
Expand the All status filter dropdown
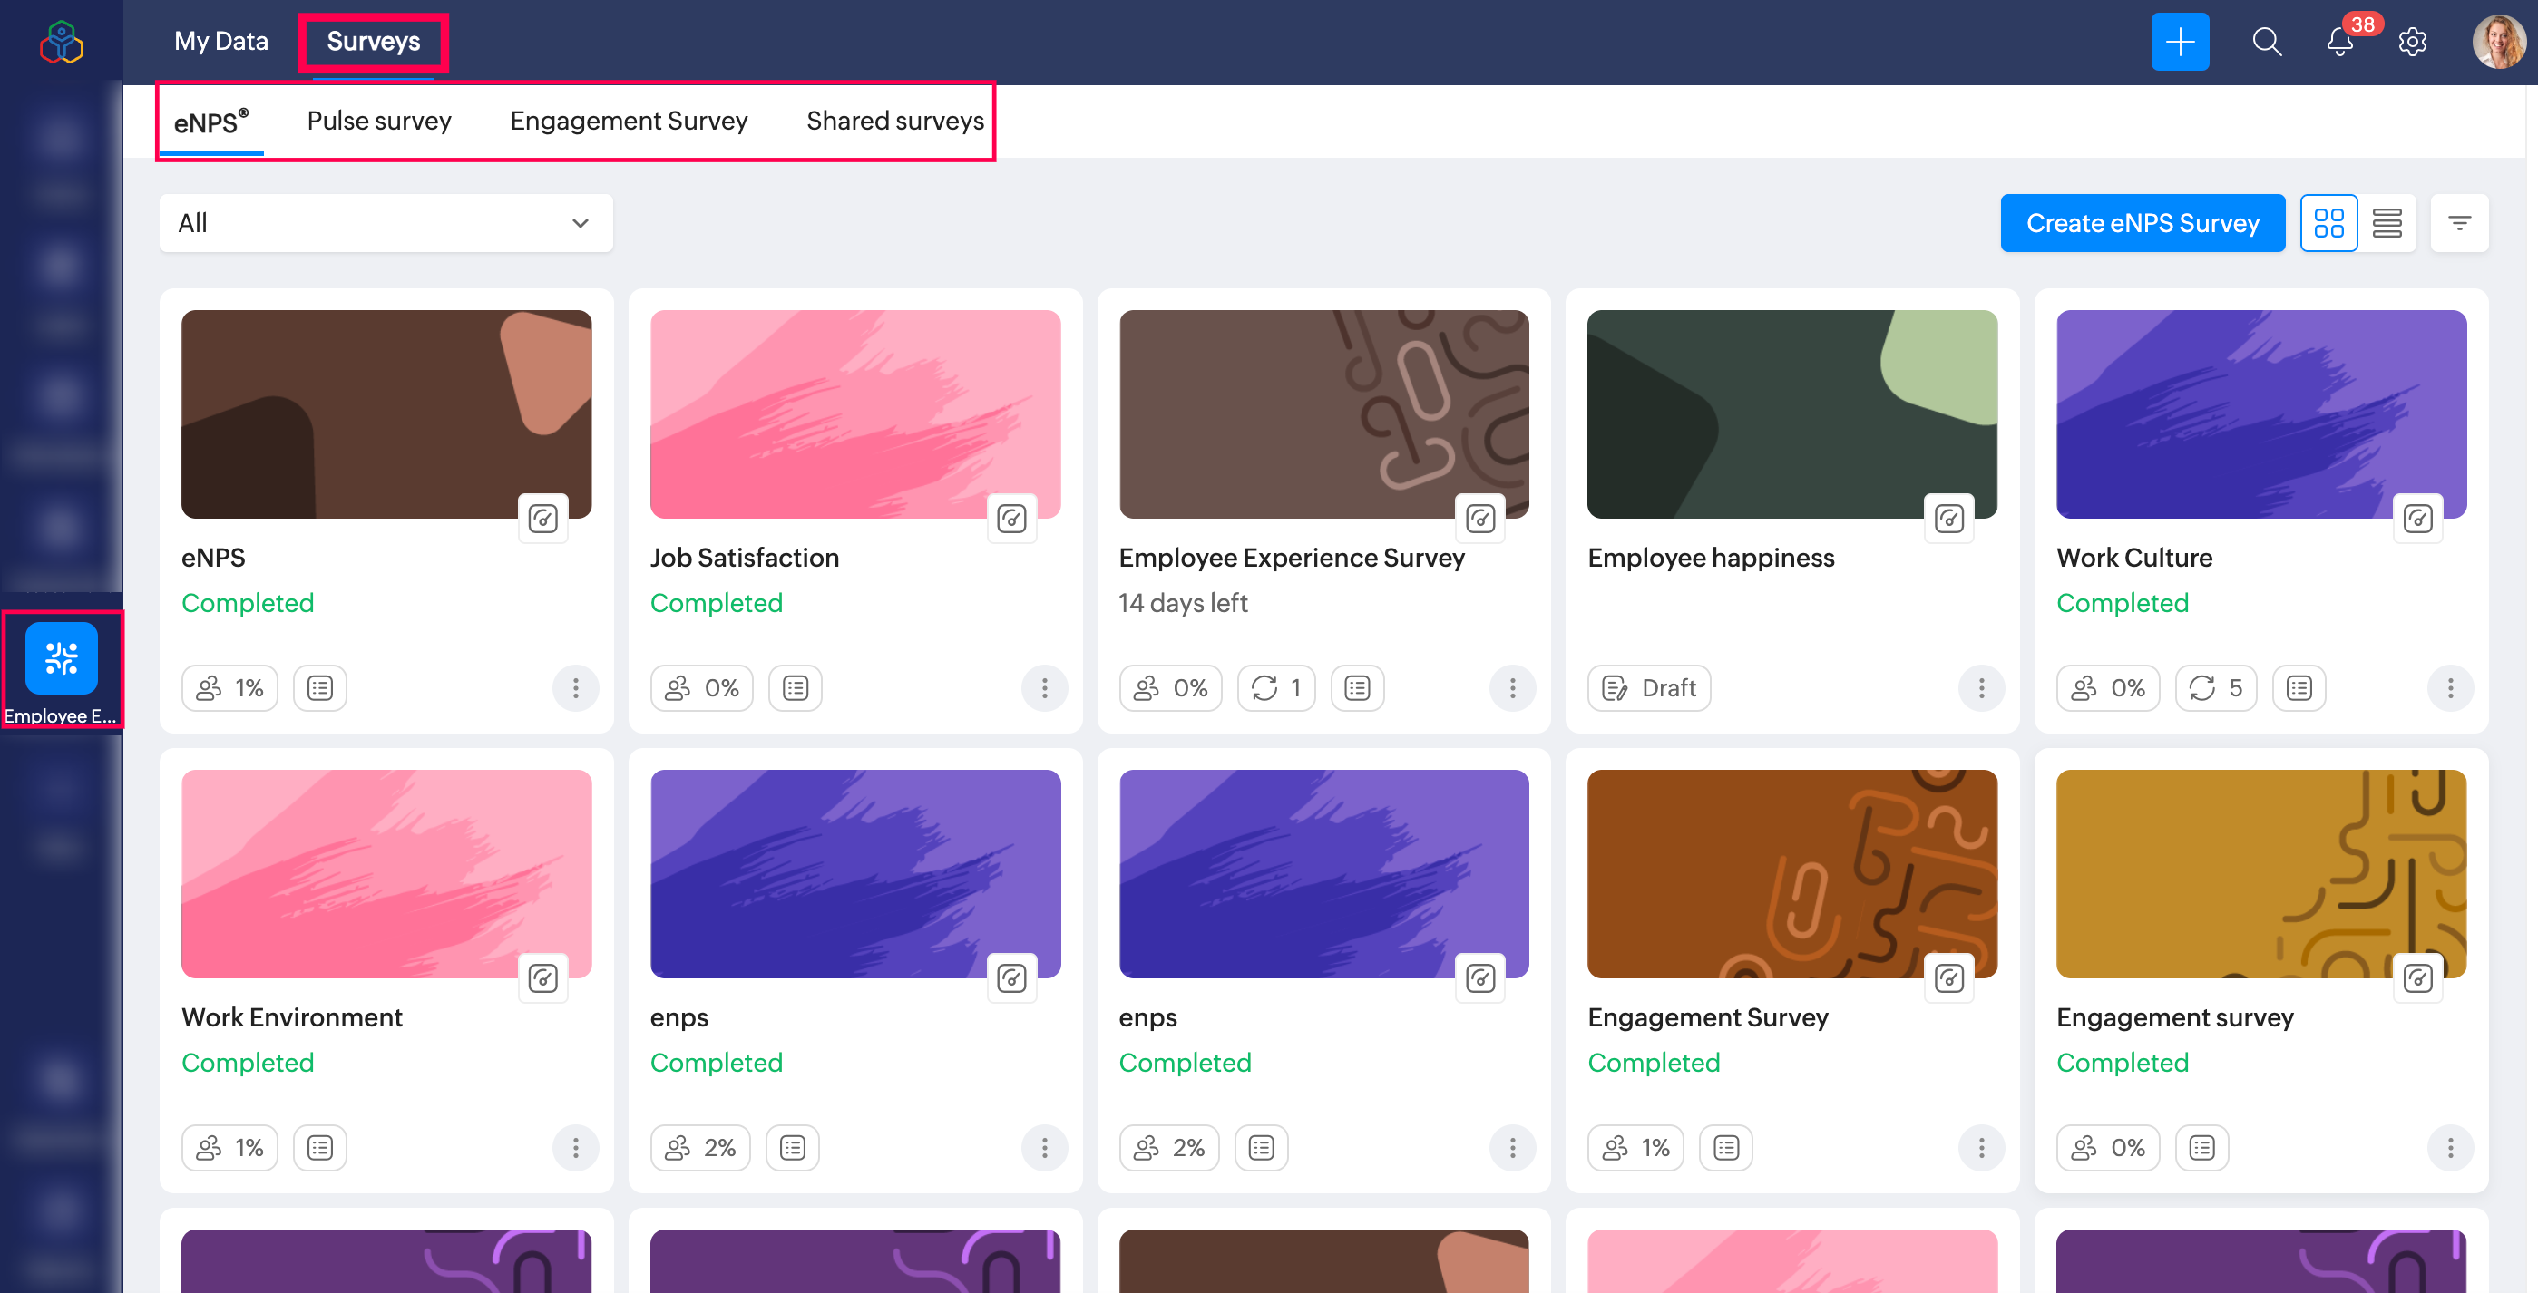tap(386, 224)
